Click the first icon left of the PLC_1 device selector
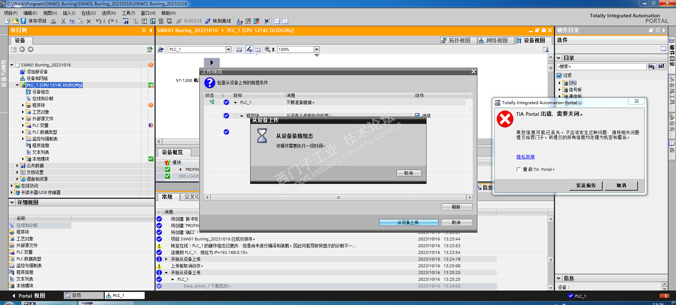Screen dimensions: 676x305 [161, 49]
